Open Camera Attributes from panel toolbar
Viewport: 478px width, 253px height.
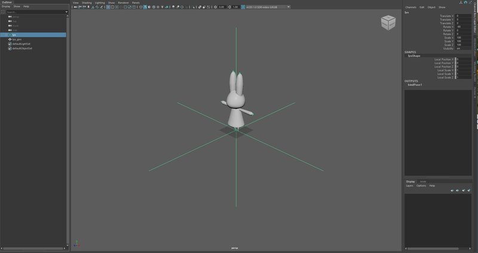click(84, 7)
